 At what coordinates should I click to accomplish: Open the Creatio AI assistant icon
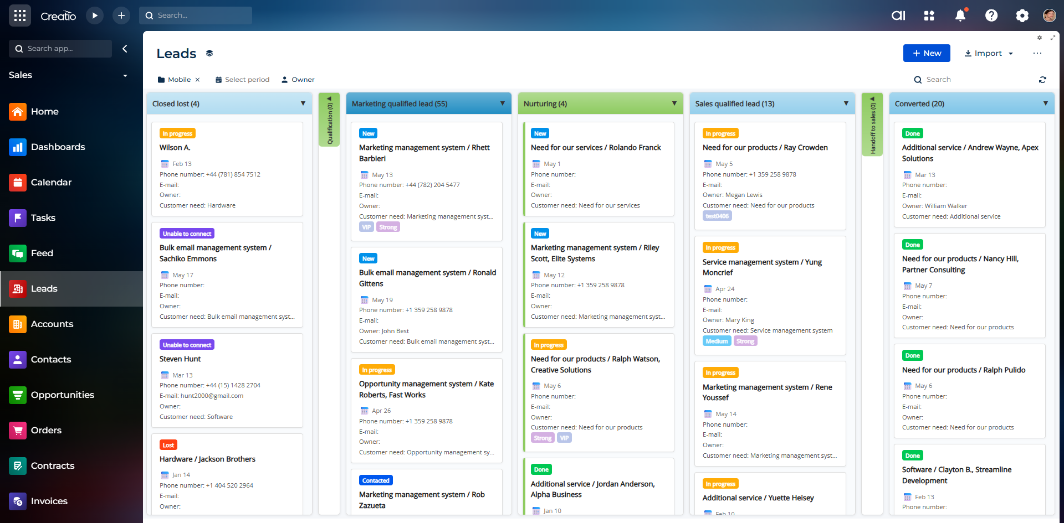click(x=898, y=15)
